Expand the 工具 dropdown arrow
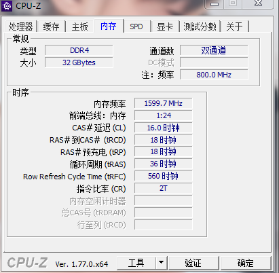 (162, 263)
